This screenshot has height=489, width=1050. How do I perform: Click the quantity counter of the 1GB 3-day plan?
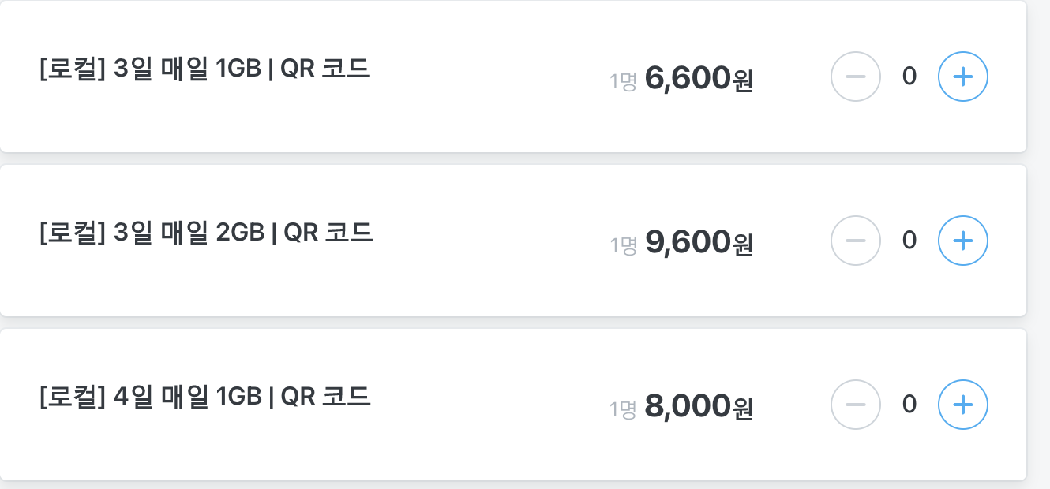tap(909, 77)
